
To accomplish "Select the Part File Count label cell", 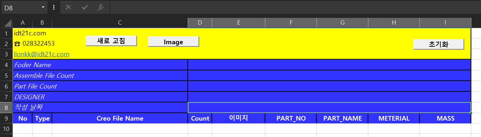I will point(100,86).
